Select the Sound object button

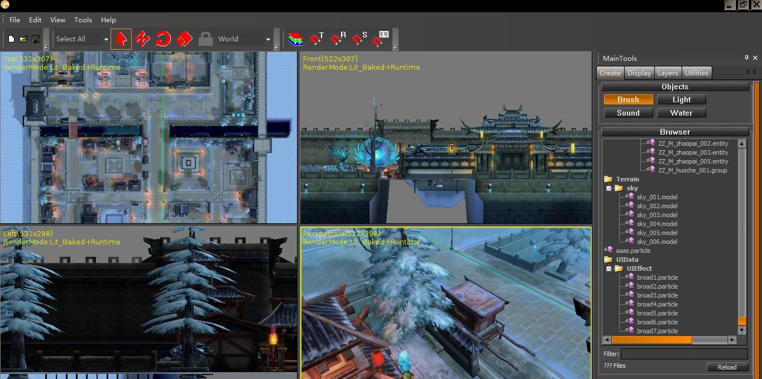[x=628, y=113]
